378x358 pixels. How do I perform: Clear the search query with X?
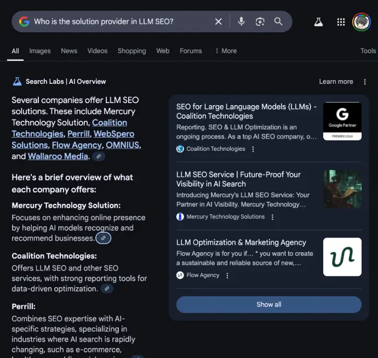click(x=219, y=22)
